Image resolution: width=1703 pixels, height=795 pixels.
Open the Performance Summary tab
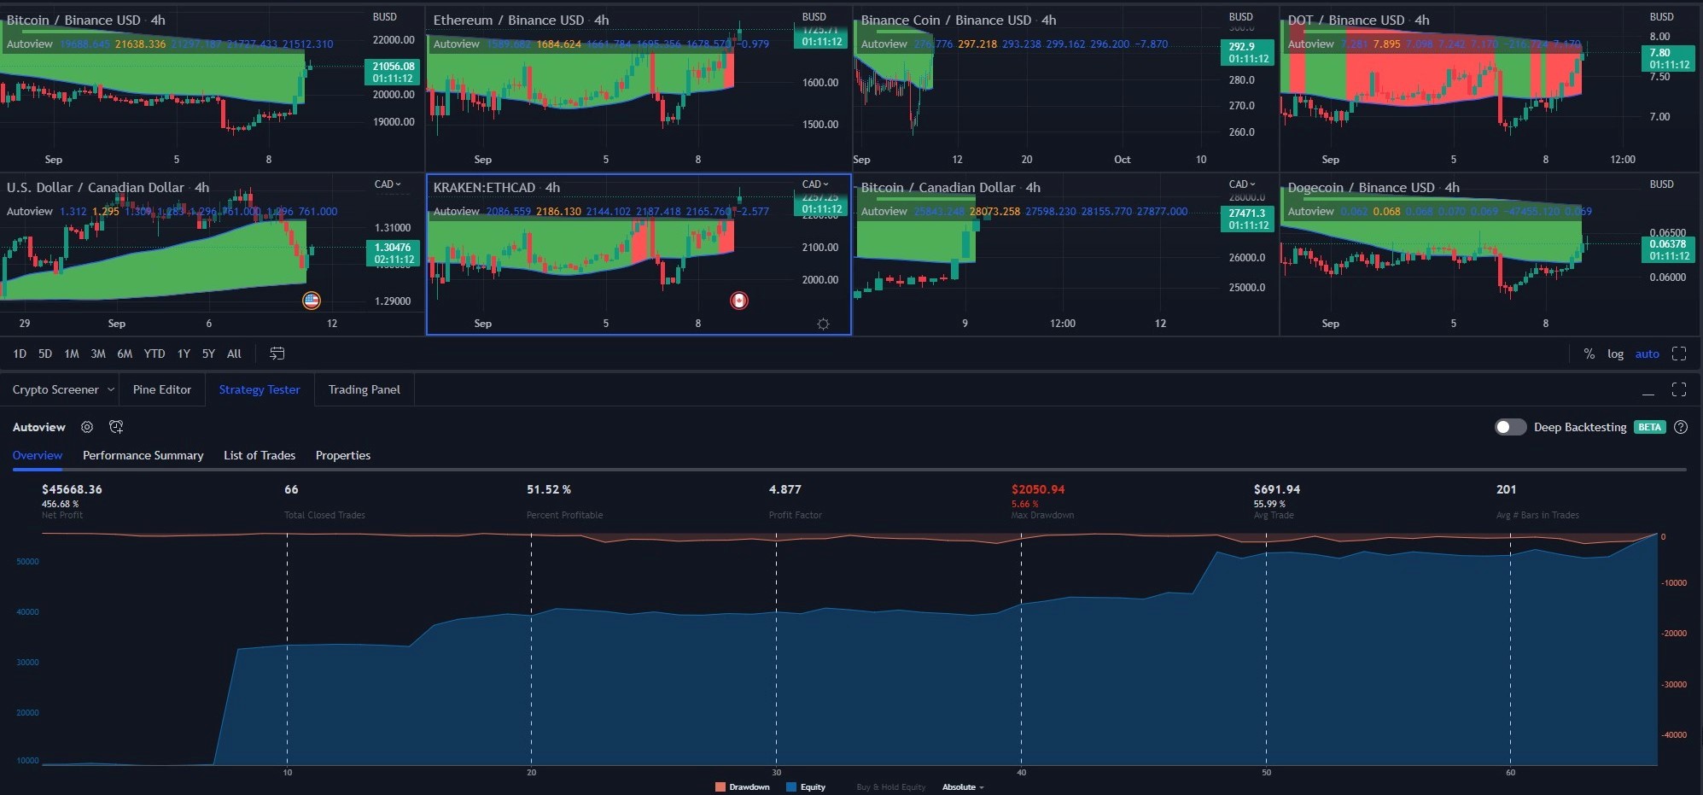[143, 455]
